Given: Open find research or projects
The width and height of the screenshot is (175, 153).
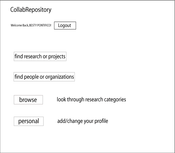Looking at the screenshot, I should tap(40, 56).
